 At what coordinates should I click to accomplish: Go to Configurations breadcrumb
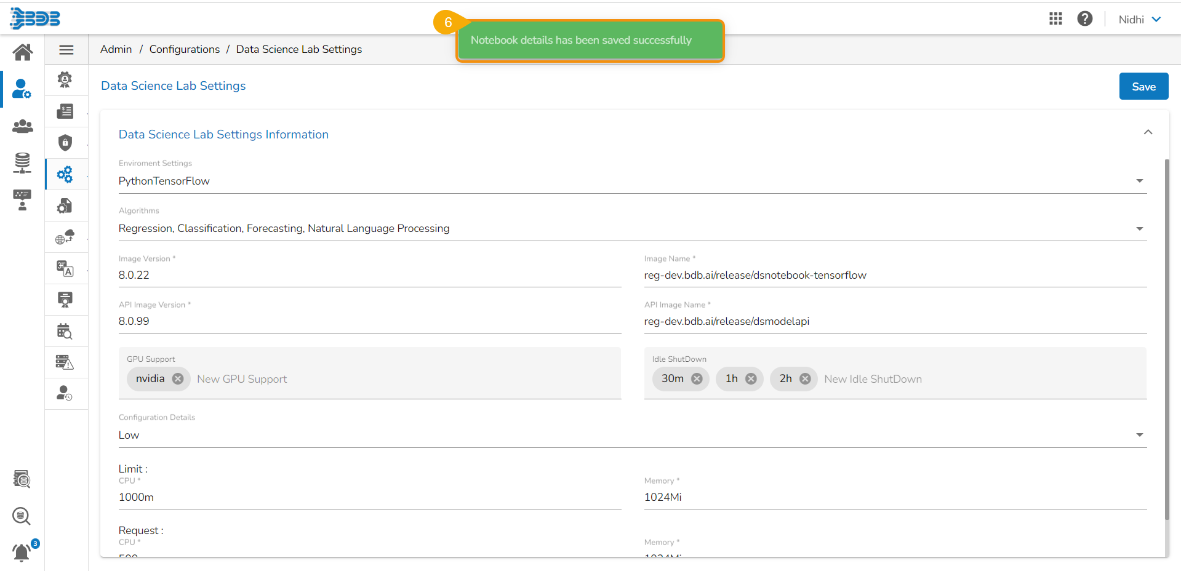tap(184, 49)
